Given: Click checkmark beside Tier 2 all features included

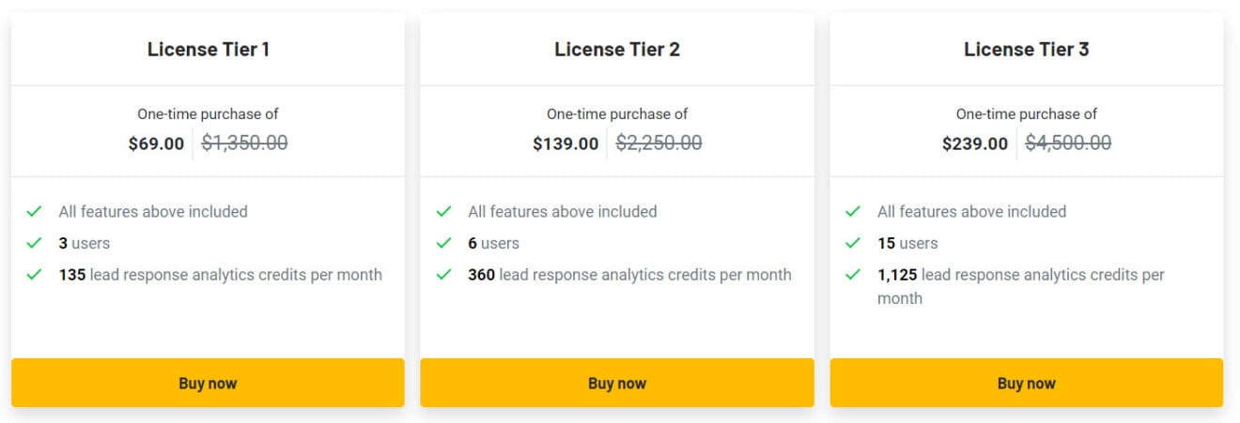Looking at the screenshot, I should click(x=444, y=212).
